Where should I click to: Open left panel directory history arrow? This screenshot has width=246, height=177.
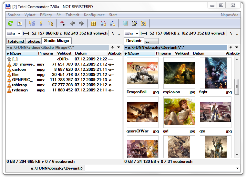click(118, 47)
